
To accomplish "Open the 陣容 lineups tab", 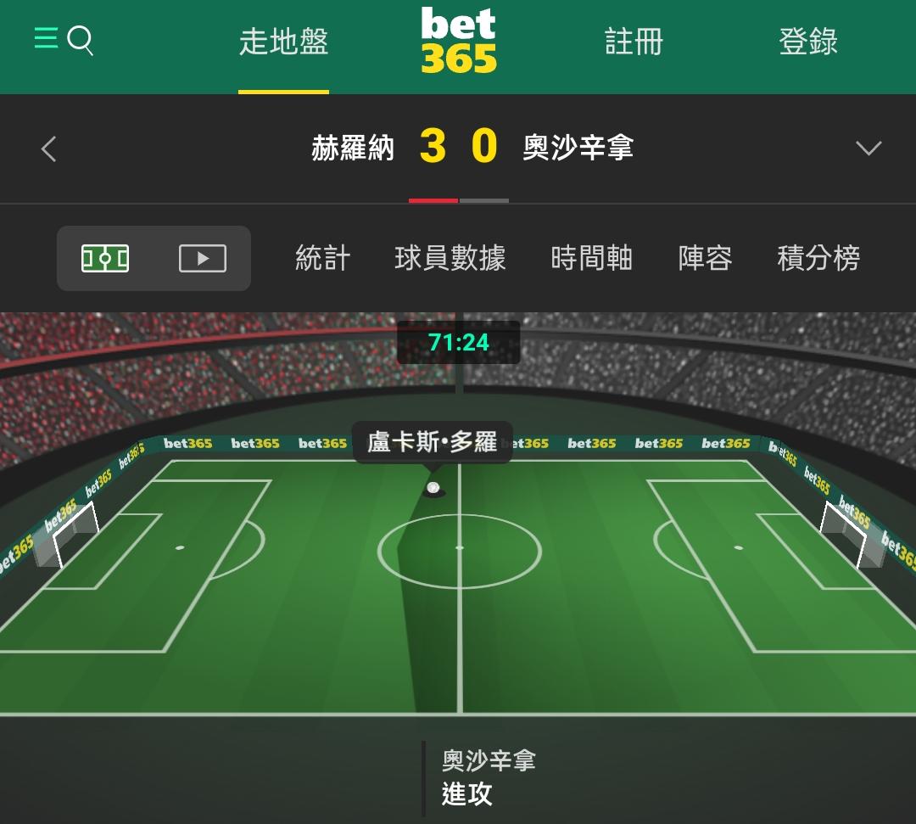I will coord(705,258).
